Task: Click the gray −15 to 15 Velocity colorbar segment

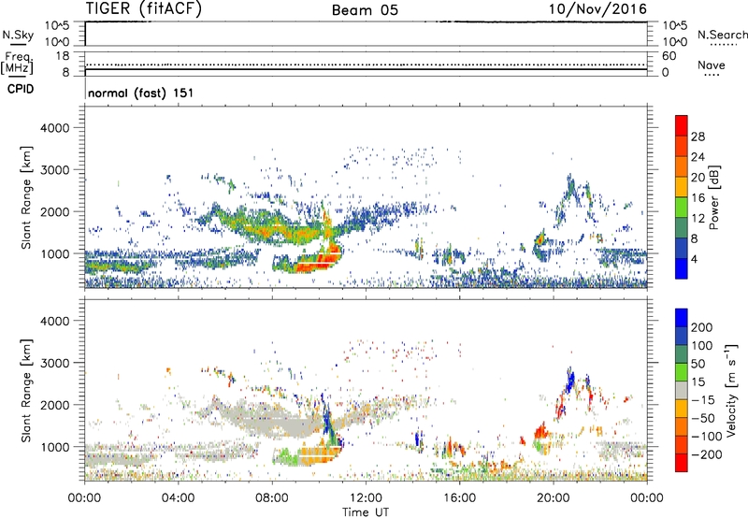Action: coord(682,390)
